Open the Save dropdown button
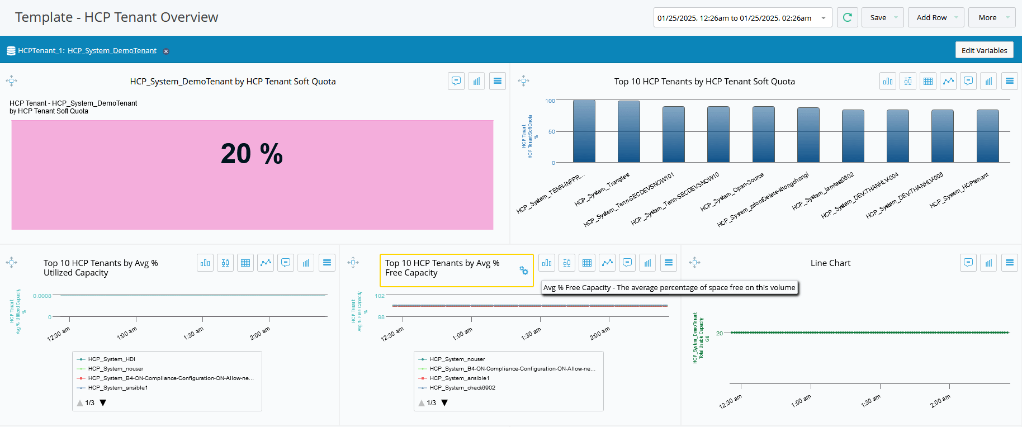The height and width of the screenshot is (427, 1022). pos(883,17)
